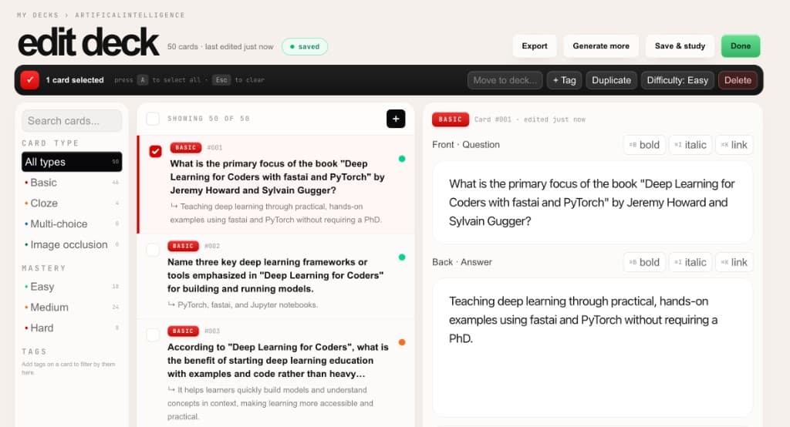Click 'ARTIFICALINTELLIGENCE' breadcrumb
790x427 pixels.
click(130, 15)
